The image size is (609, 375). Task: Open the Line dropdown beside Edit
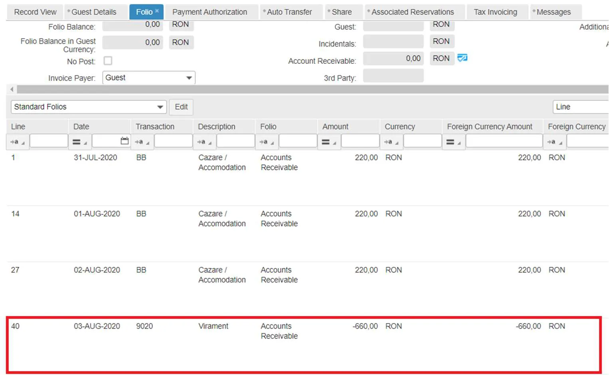[x=581, y=107]
